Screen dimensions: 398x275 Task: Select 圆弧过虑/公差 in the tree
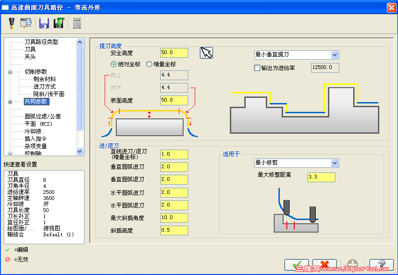43,117
